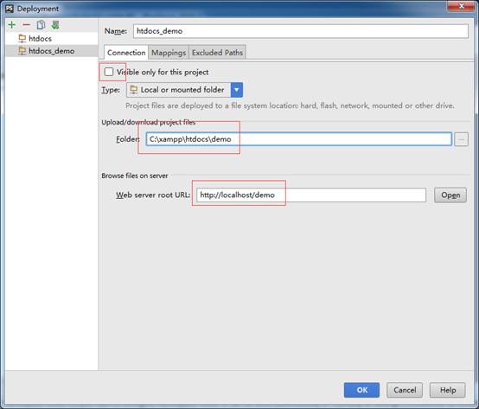This screenshot has width=479, height=409.
Task: Open the Excluded Paths tab
Action: [x=217, y=53]
